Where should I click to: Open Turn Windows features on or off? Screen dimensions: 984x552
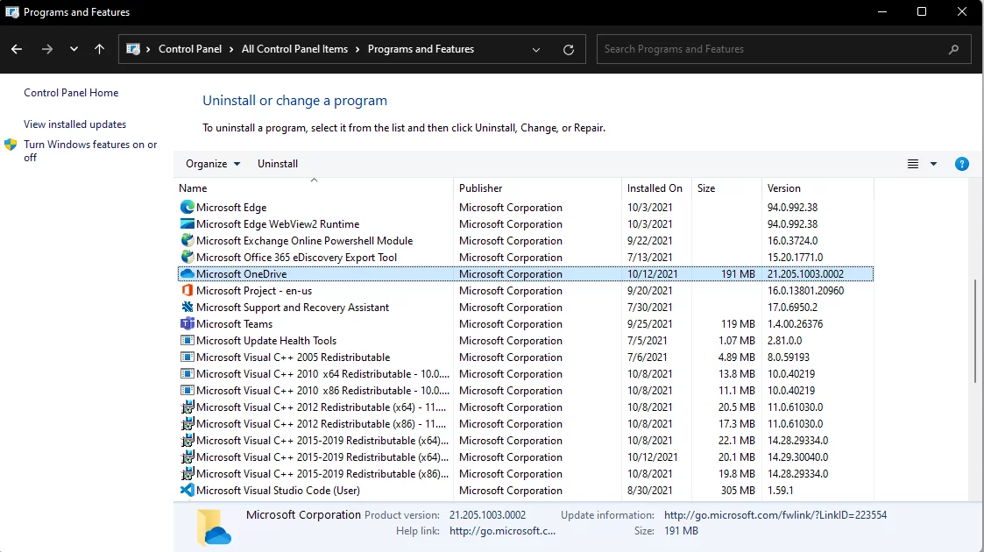(90, 151)
